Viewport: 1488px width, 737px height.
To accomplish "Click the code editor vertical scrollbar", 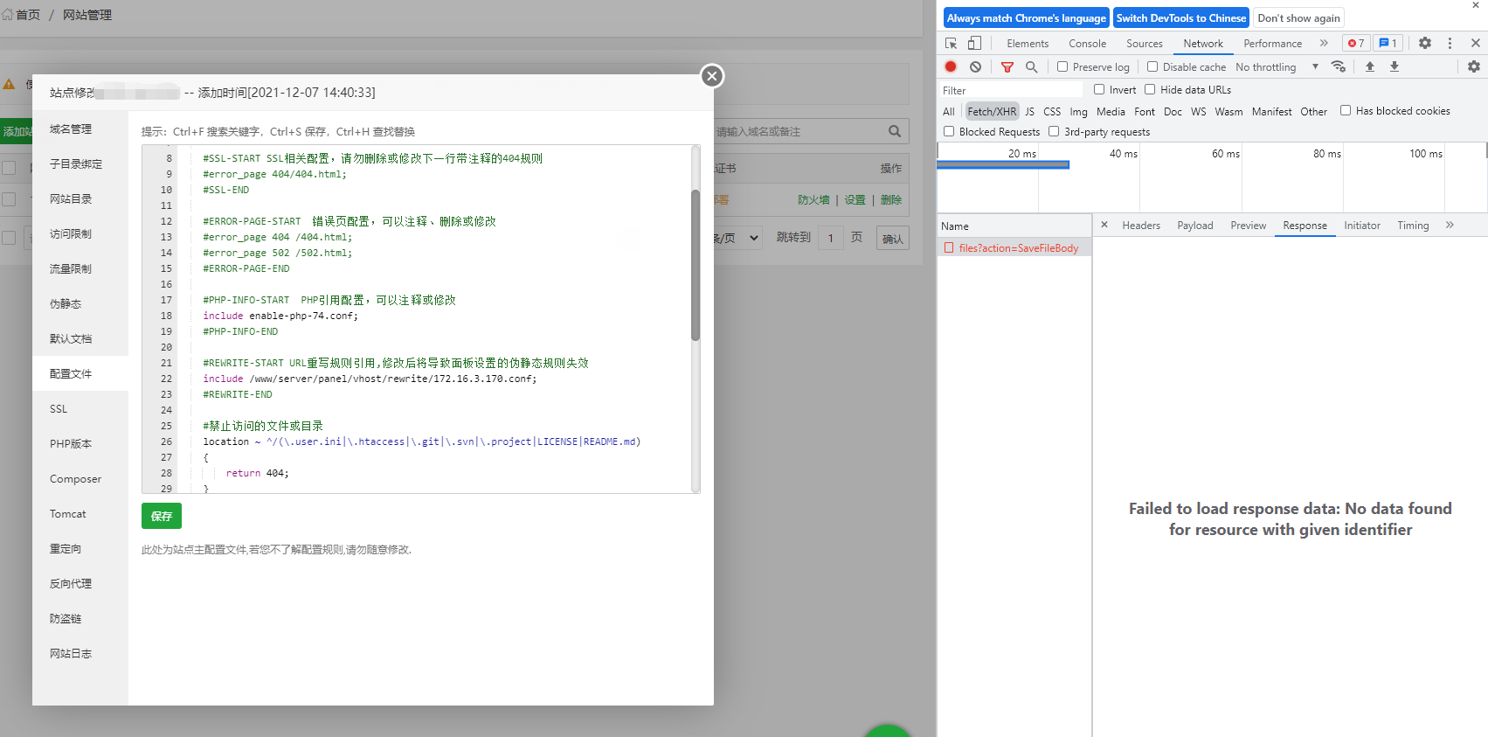I will coord(696,265).
